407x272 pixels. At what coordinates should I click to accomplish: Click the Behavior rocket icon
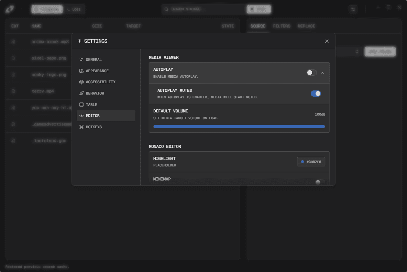point(81,93)
